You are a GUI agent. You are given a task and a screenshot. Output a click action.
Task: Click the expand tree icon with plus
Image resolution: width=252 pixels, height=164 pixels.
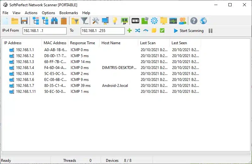(x=45, y=21)
